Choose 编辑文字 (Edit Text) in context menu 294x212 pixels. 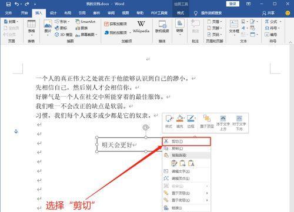[186, 171]
